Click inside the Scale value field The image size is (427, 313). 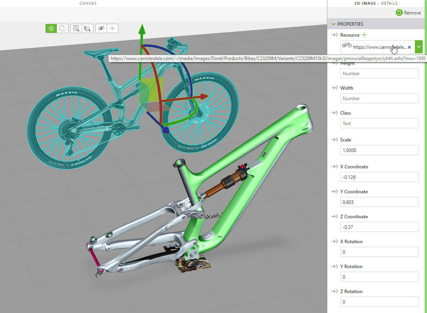click(x=379, y=150)
